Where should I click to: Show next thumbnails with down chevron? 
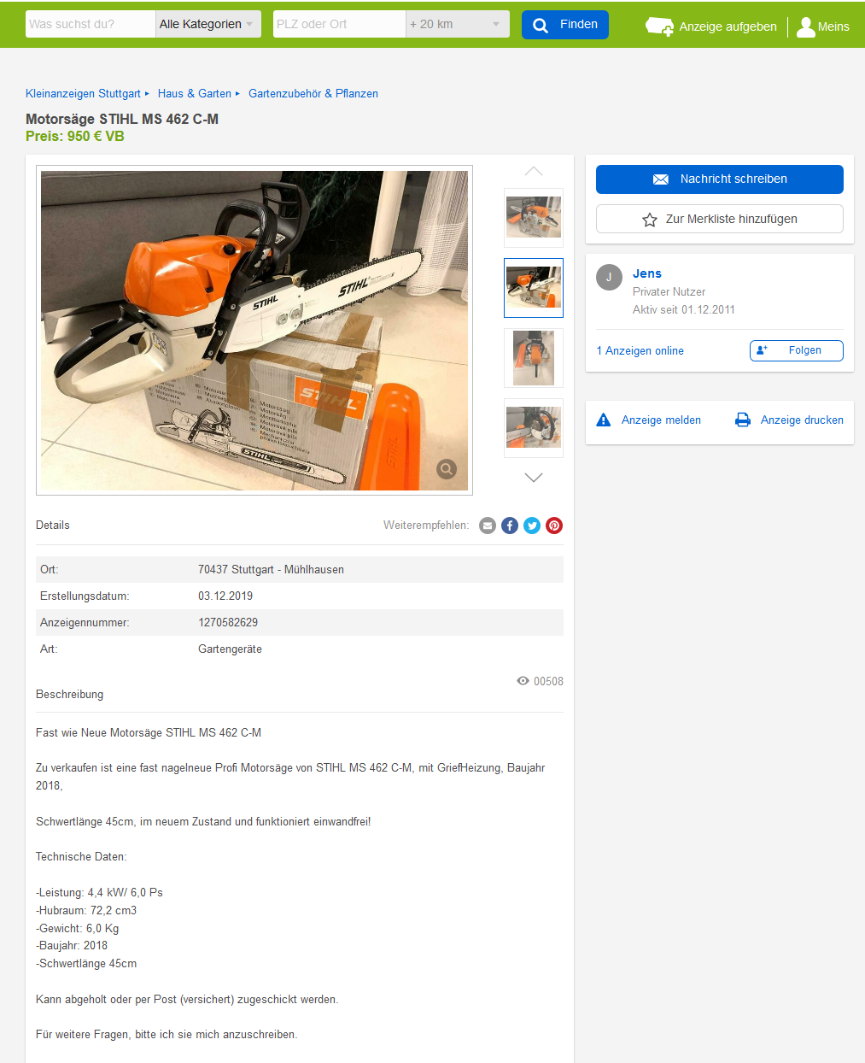coord(534,477)
